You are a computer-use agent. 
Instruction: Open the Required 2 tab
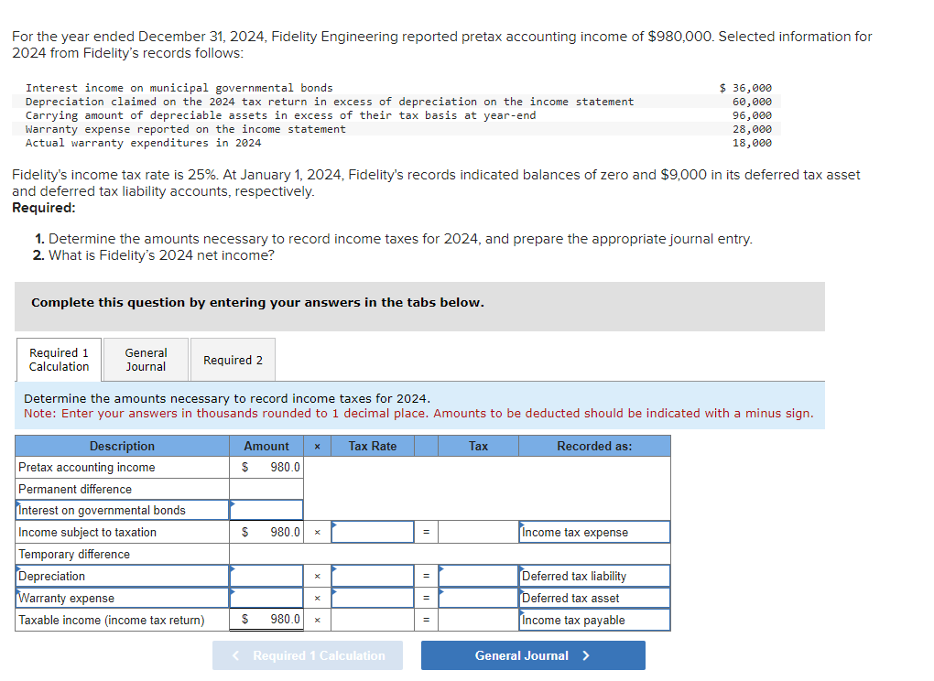click(x=232, y=359)
